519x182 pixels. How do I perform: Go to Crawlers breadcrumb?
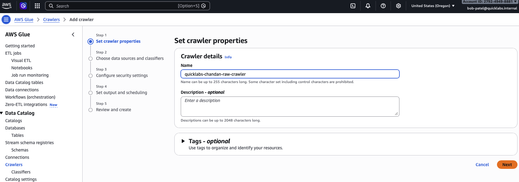point(51,20)
